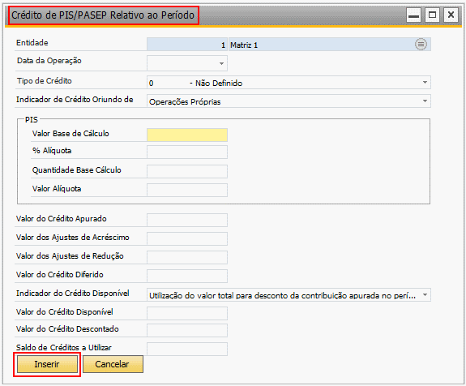Select the Valor do Crédito Apurado field

(187, 220)
